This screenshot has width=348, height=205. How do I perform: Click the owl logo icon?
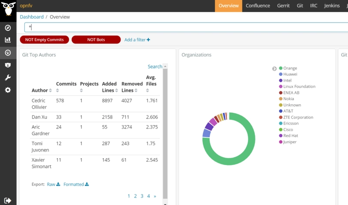coord(8,9)
